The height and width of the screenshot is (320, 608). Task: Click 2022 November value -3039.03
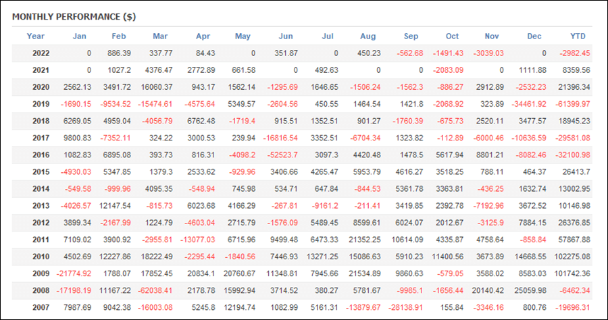coord(488,53)
